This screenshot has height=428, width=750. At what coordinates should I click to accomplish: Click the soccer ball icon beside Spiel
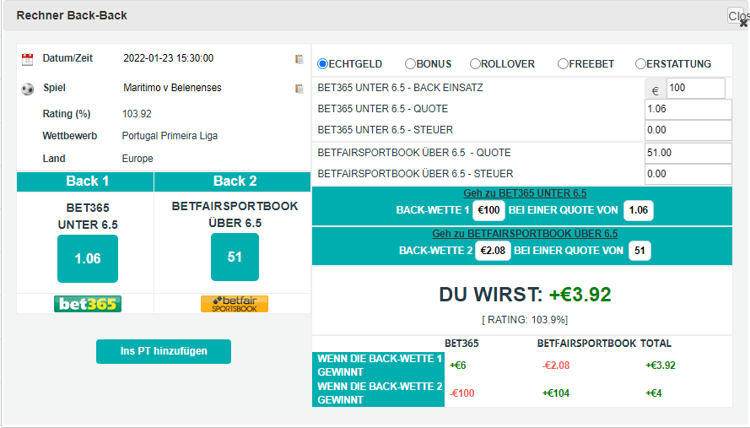tap(28, 89)
